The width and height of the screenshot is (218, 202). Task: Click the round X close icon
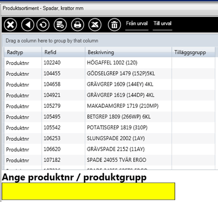[10, 25]
